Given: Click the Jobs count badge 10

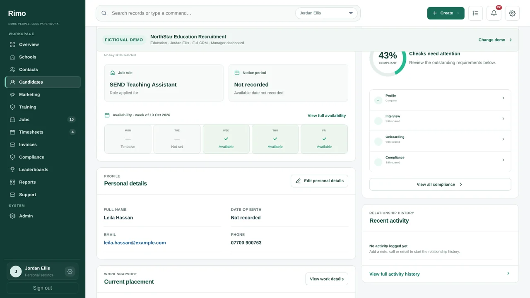Looking at the screenshot, I should [71, 120].
